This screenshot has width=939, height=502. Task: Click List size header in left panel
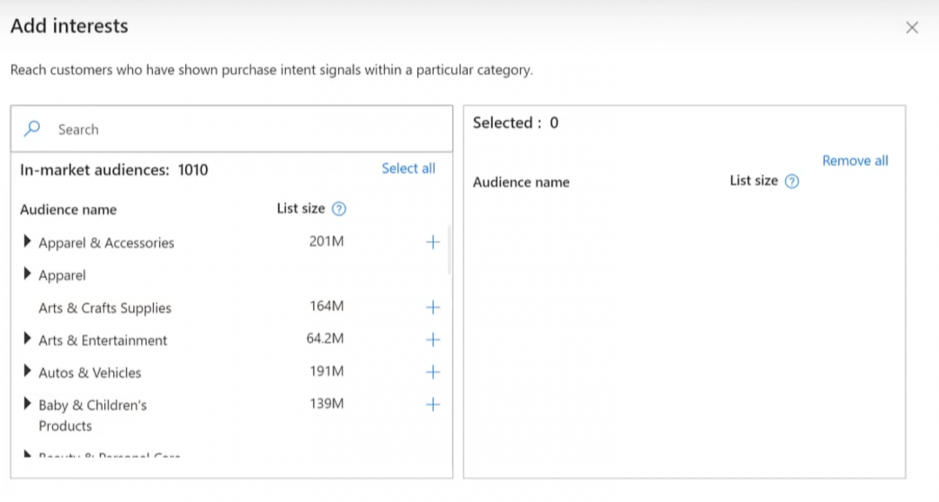pyautogui.click(x=301, y=208)
